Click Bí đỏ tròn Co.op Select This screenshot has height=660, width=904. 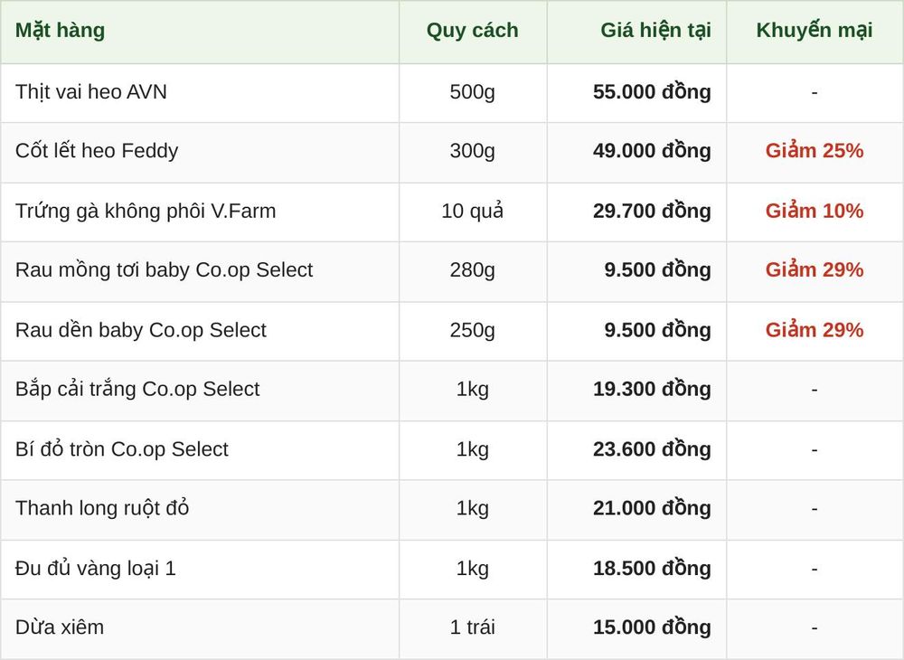click(122, 449)
